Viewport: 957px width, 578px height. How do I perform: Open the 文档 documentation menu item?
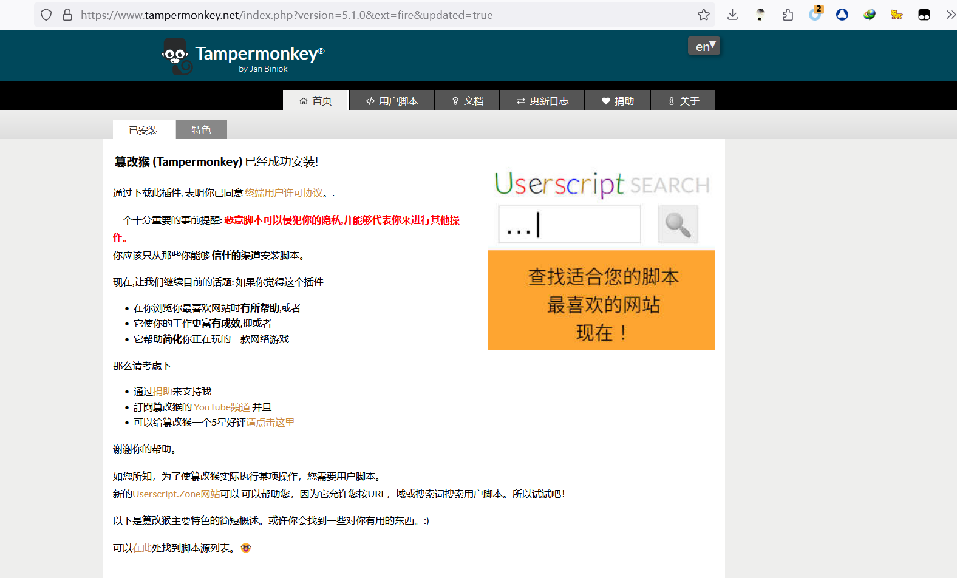(x=467, y=100)
